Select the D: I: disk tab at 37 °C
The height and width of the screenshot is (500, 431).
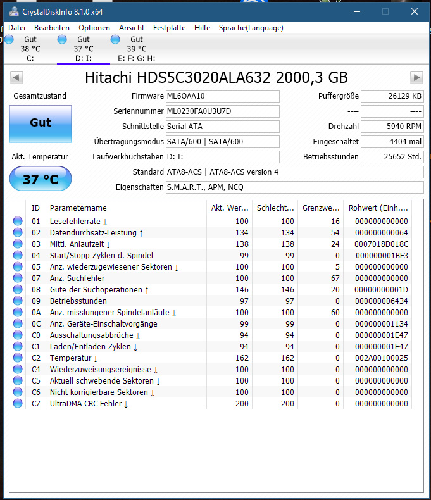84,49
